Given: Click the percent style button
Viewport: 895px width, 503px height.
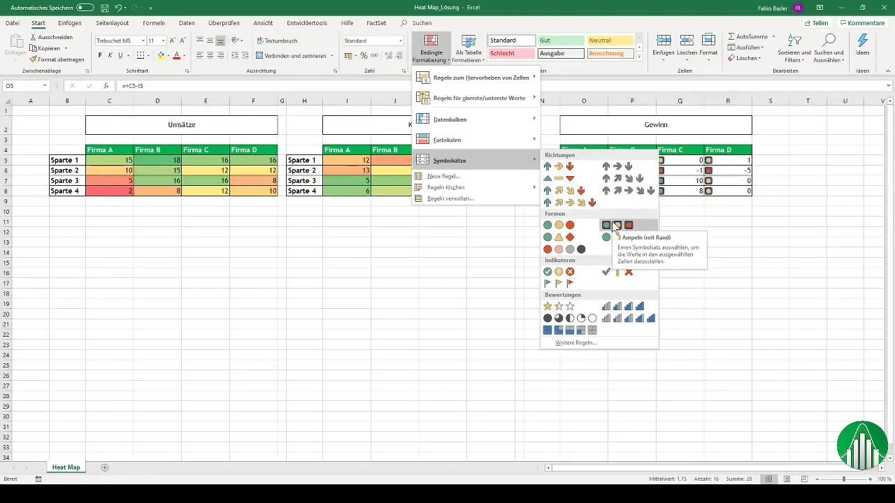Looking at the screenshot, I should pyautogui.click(x=364, y=55).
